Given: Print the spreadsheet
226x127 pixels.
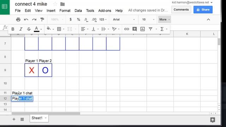Looking at the screenshot, I should coord(18,19).
